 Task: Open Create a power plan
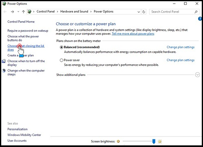pos(21,55)
